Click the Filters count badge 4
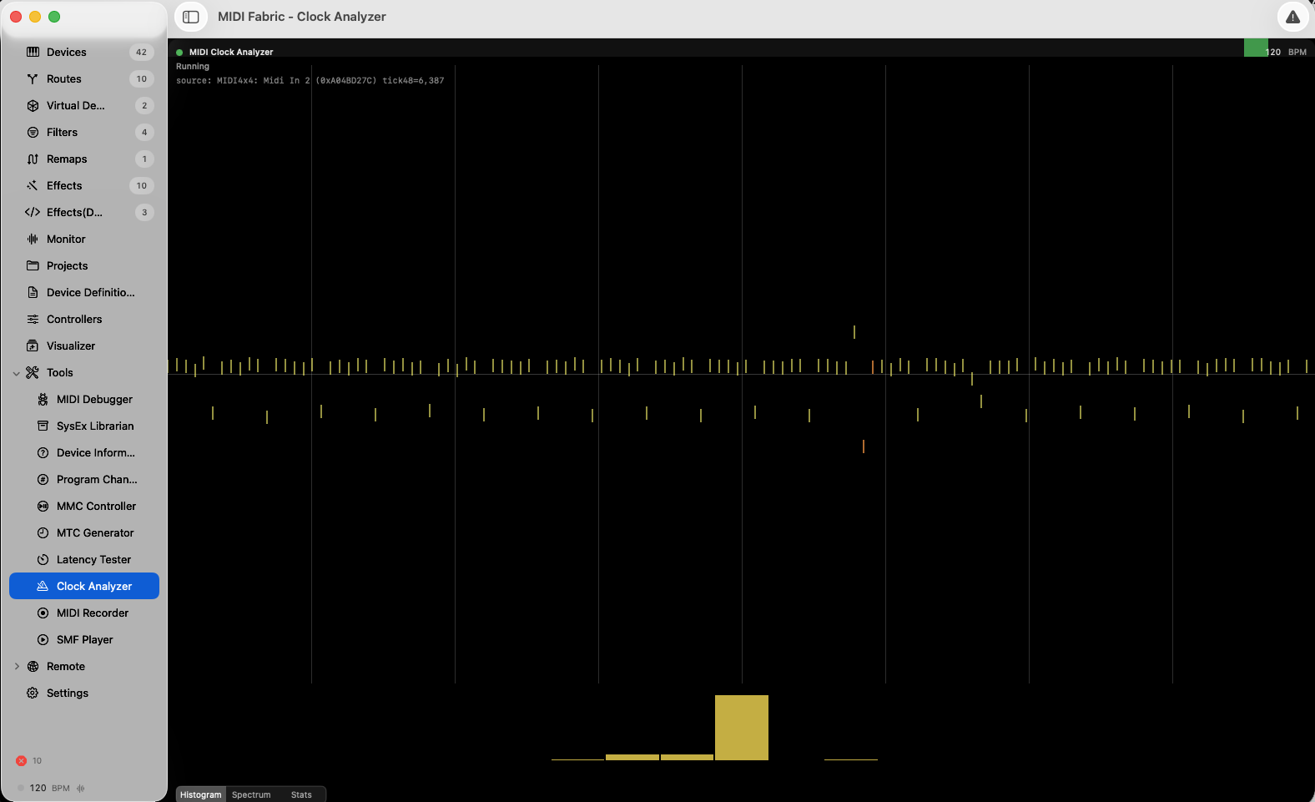The height and width of the screenshot is (802, 1315). pos(144,132)
